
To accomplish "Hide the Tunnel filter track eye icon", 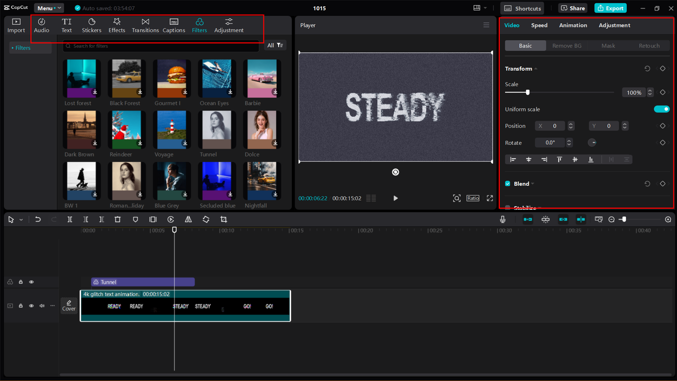I will 31,282.
